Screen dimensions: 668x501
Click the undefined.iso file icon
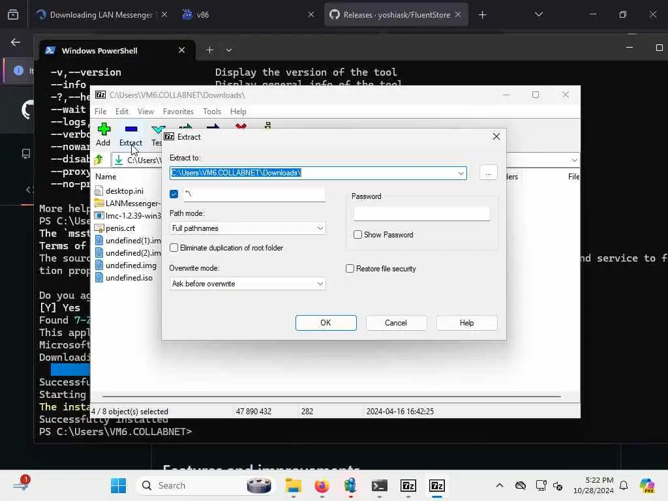[x=99, y=278]
